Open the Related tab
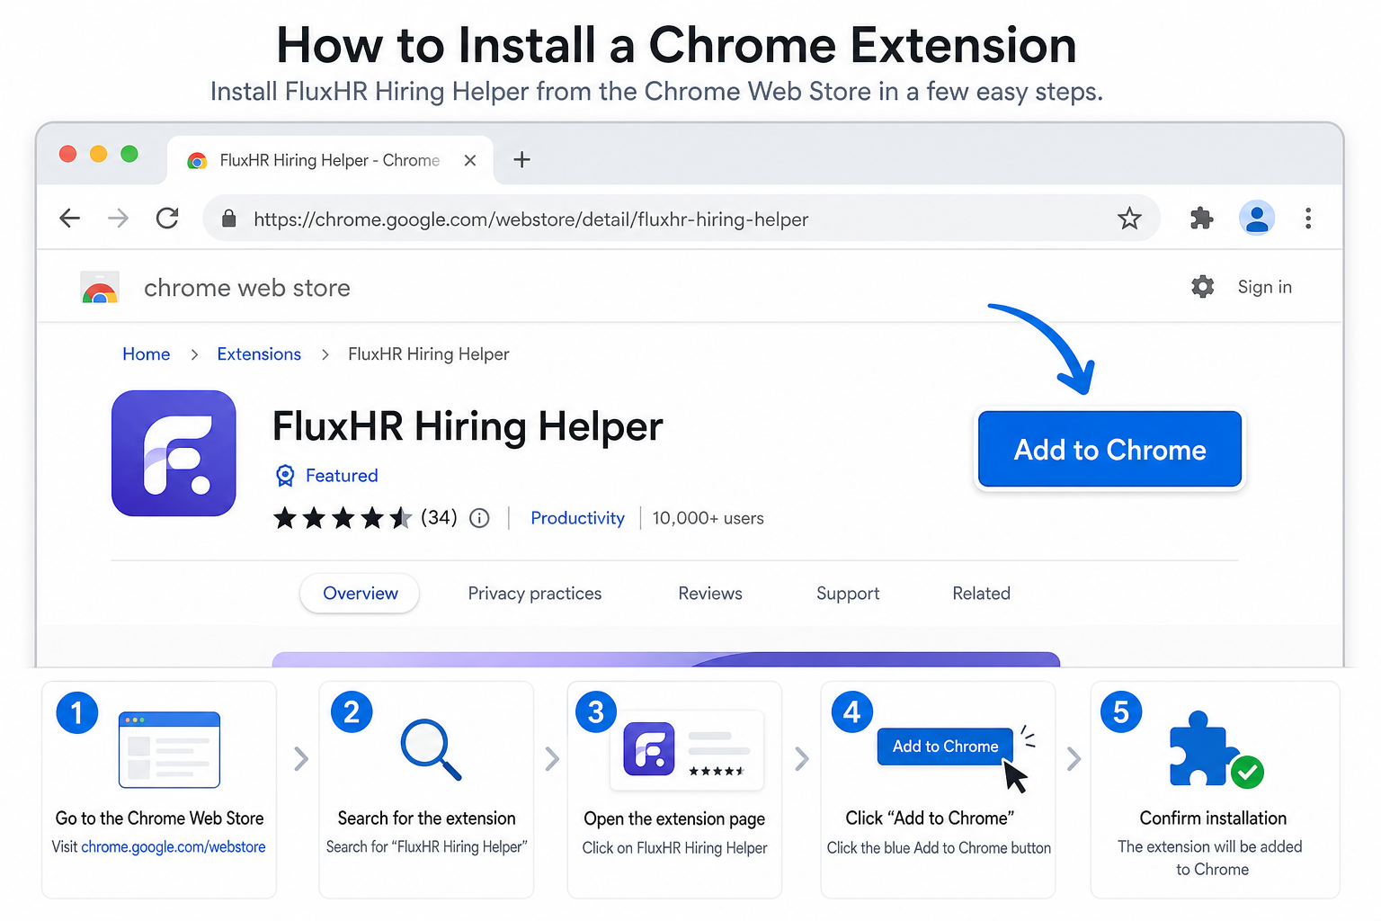This screenshot has height=921, width=1381. (x=982, y=594)
